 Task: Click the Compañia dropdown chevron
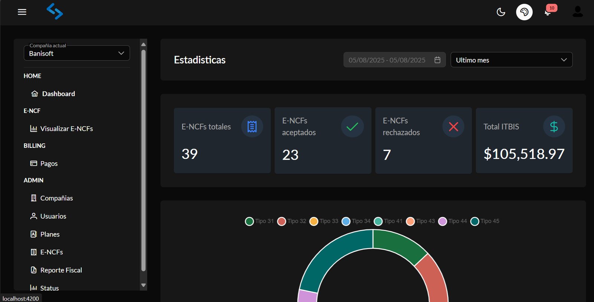pos(121,53)
